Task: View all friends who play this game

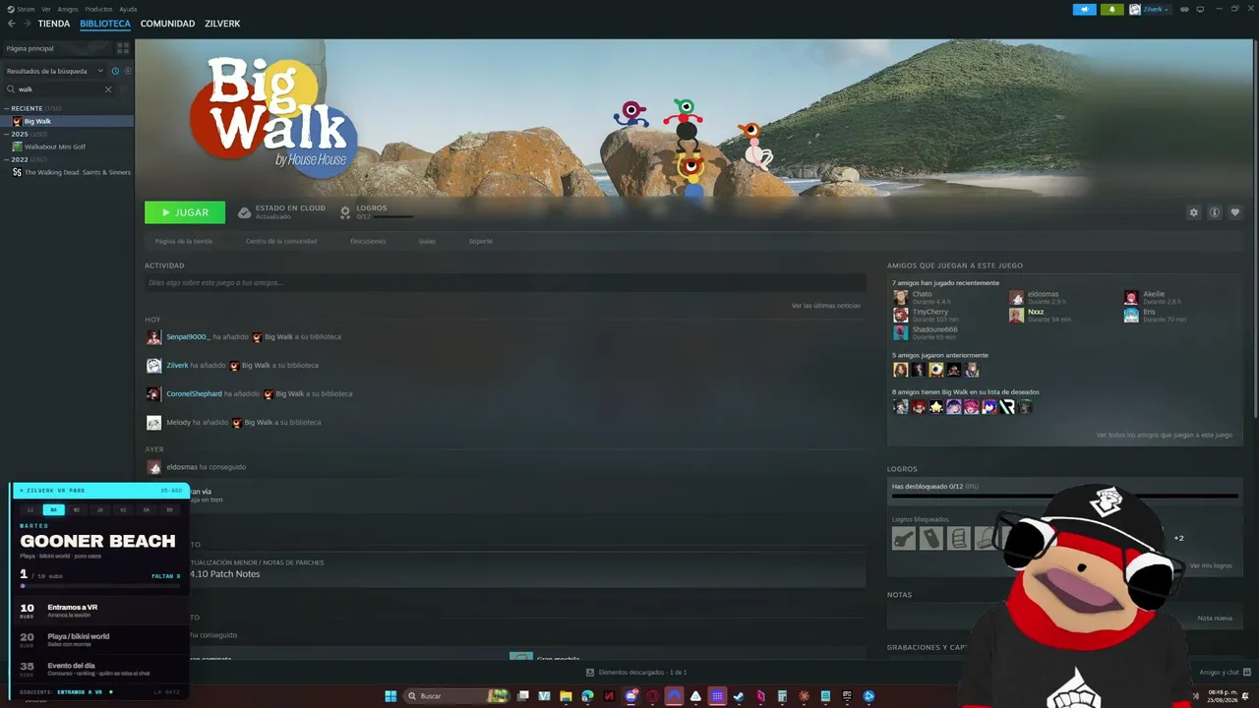Action: click(x=1165, y=435)
